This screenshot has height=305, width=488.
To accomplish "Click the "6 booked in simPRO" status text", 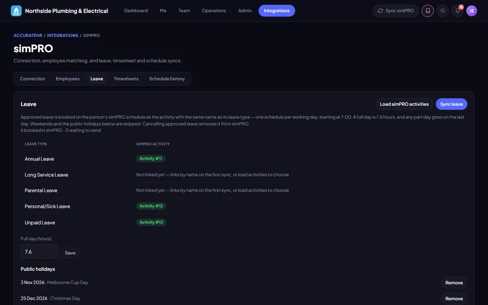I will coord(42,130).
